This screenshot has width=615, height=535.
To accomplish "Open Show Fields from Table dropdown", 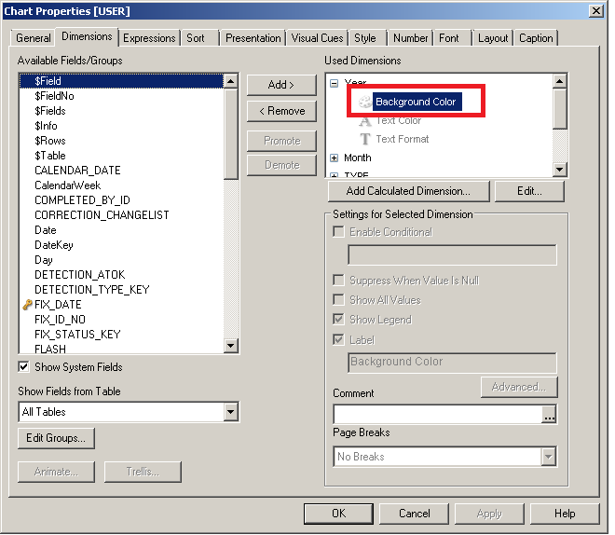I will tap(231, 412).
